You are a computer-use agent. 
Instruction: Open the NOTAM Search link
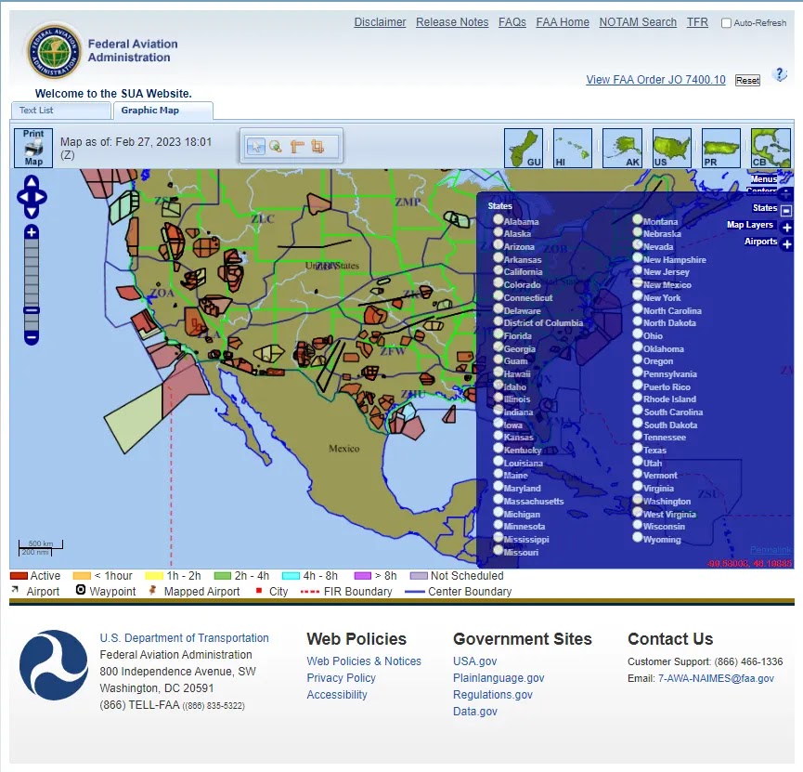(x=638, y=22)
